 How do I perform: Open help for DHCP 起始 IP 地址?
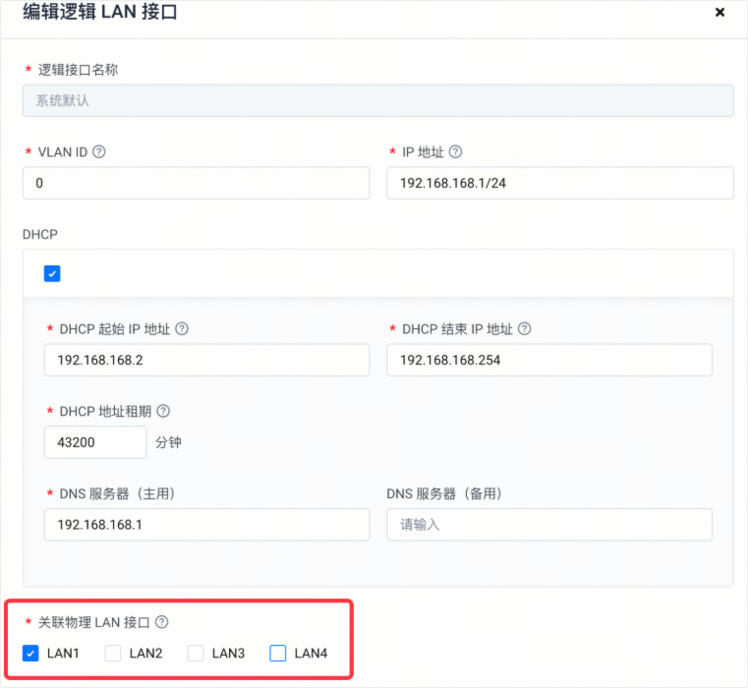pos(182,328)
